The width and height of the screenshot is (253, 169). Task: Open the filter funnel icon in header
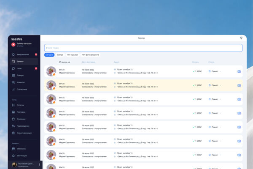pyautogui.click(x=241, y=38)
